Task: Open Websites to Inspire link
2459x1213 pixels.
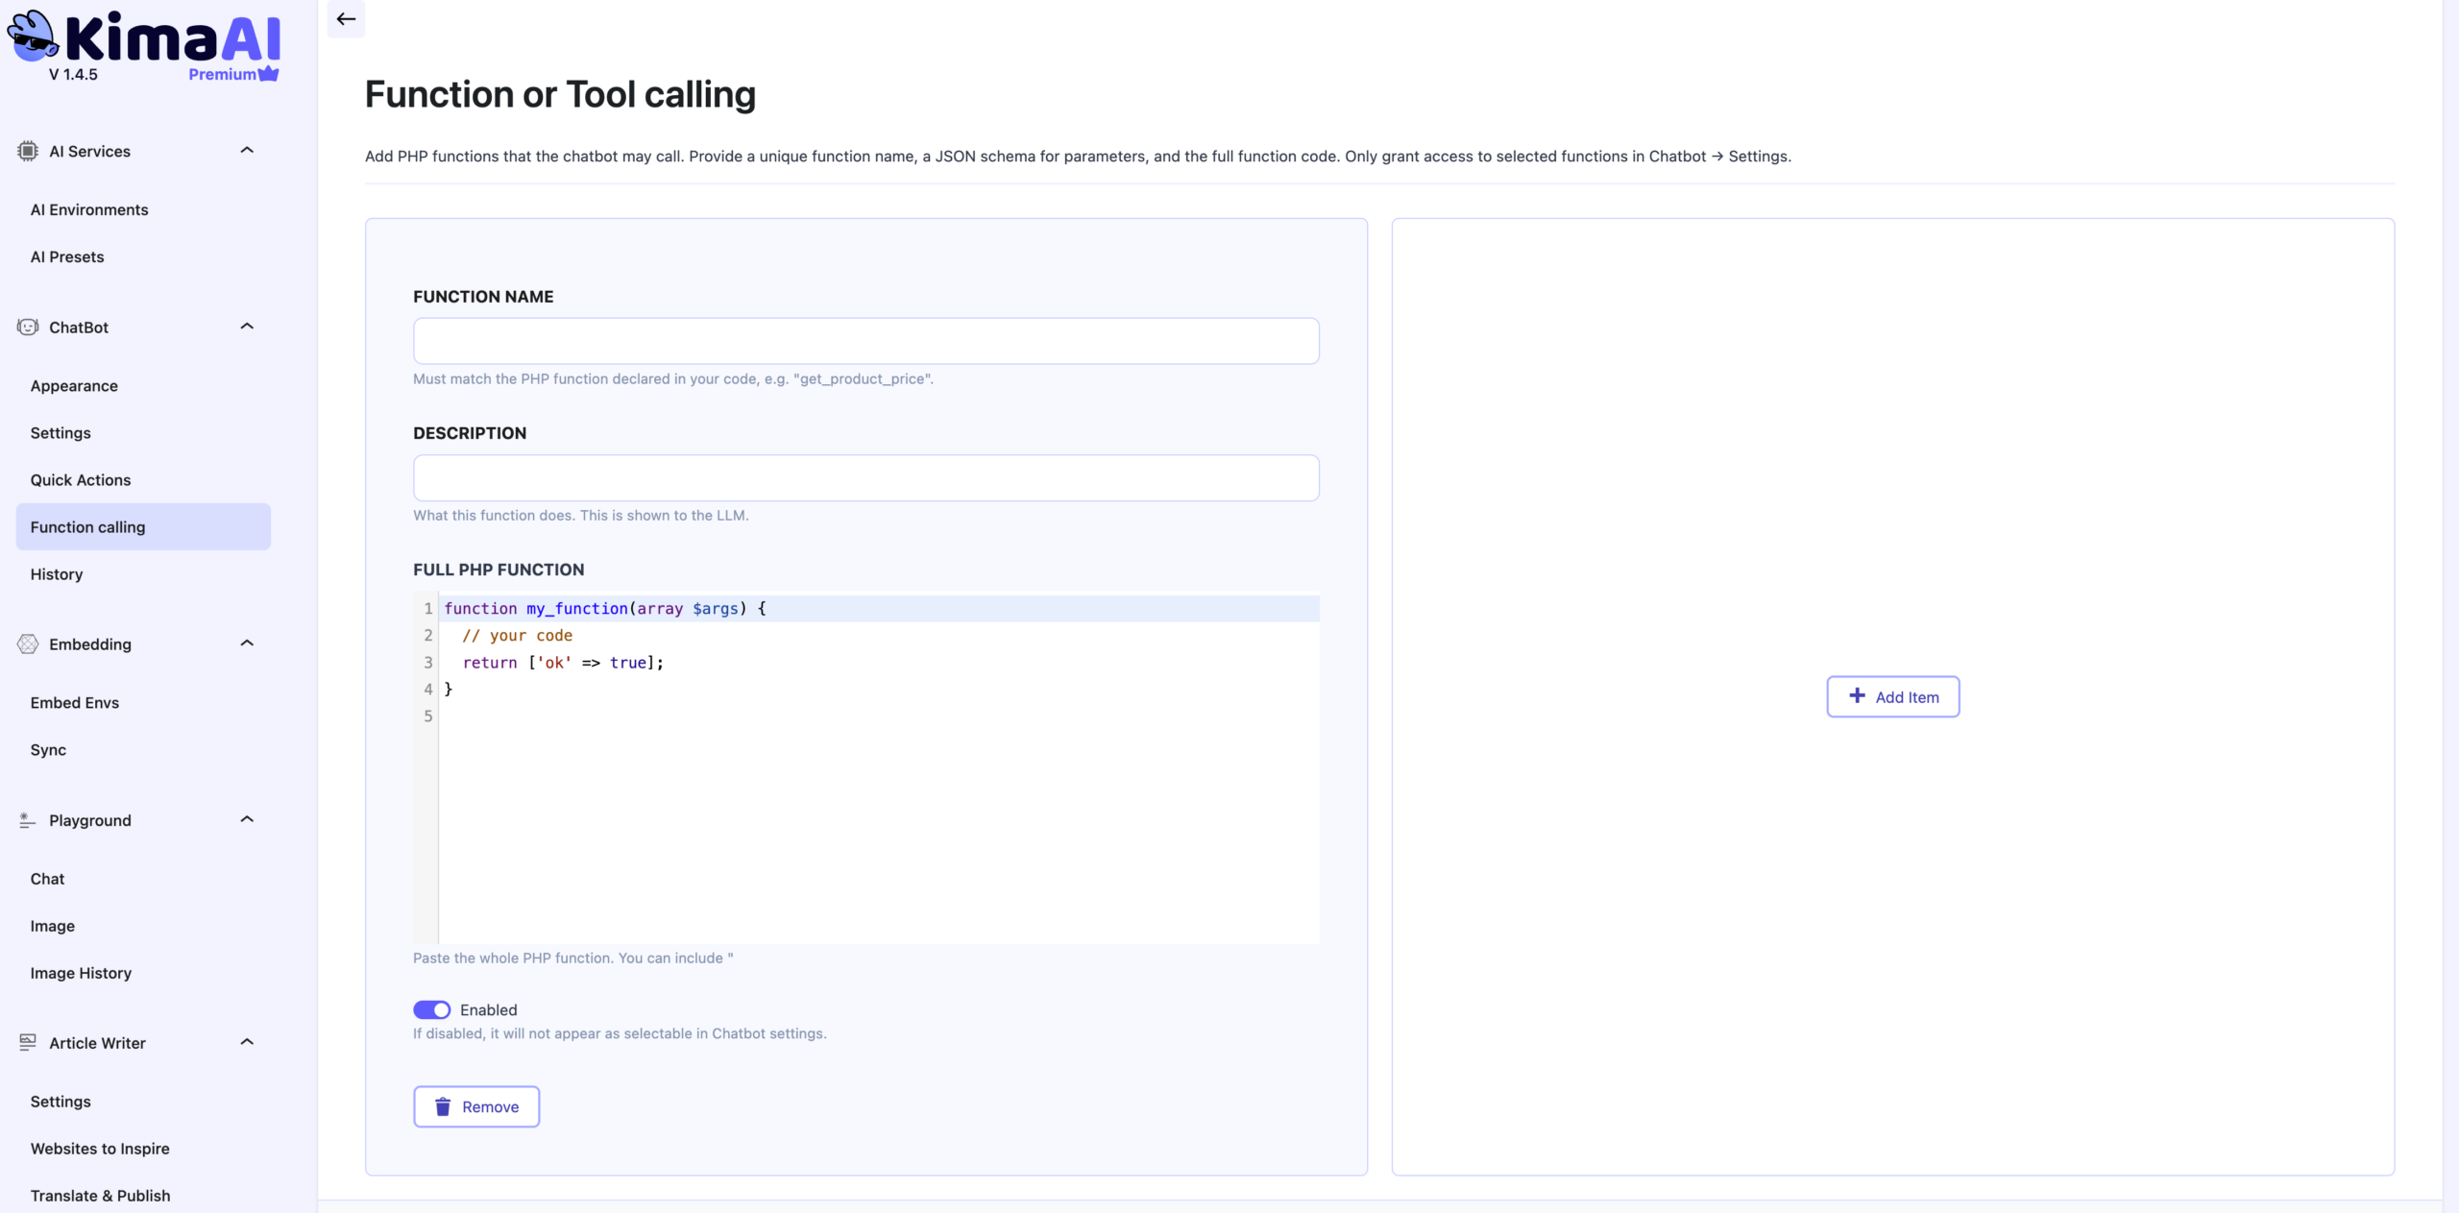Action: click(x=100, y=1148)
